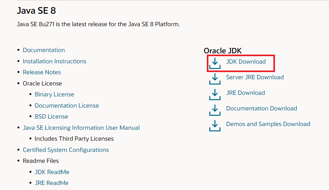
Task: Open Installation Instructions link
Action: 55,61
